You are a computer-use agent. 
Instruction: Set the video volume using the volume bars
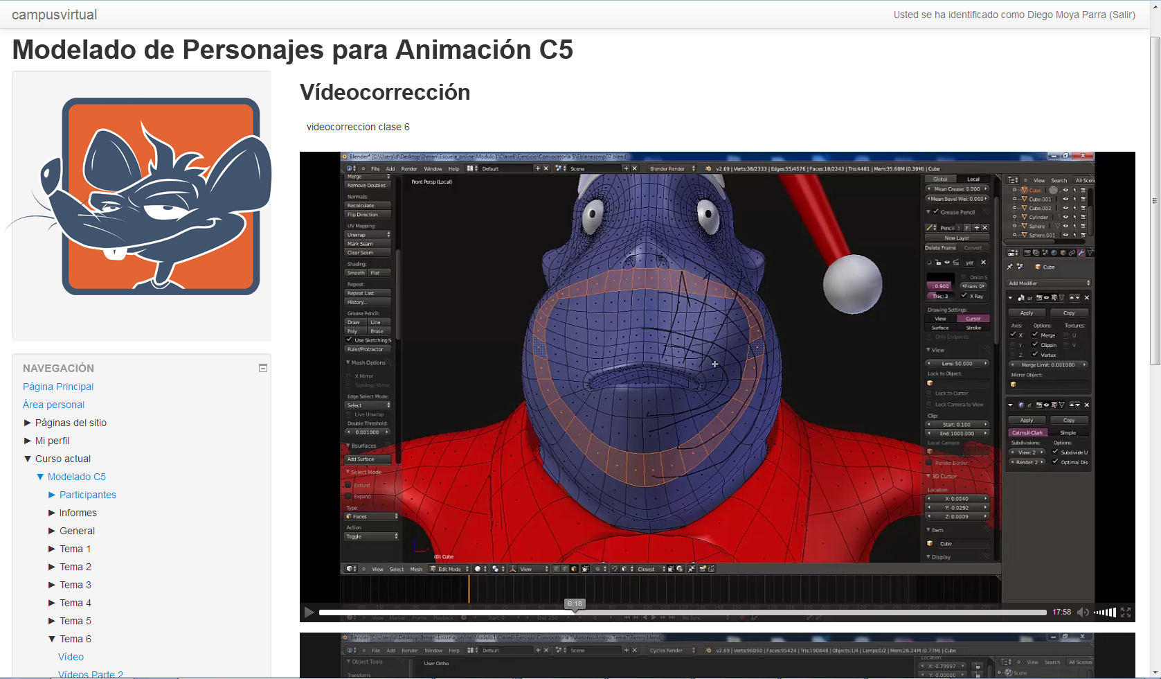pos(1104,612)
